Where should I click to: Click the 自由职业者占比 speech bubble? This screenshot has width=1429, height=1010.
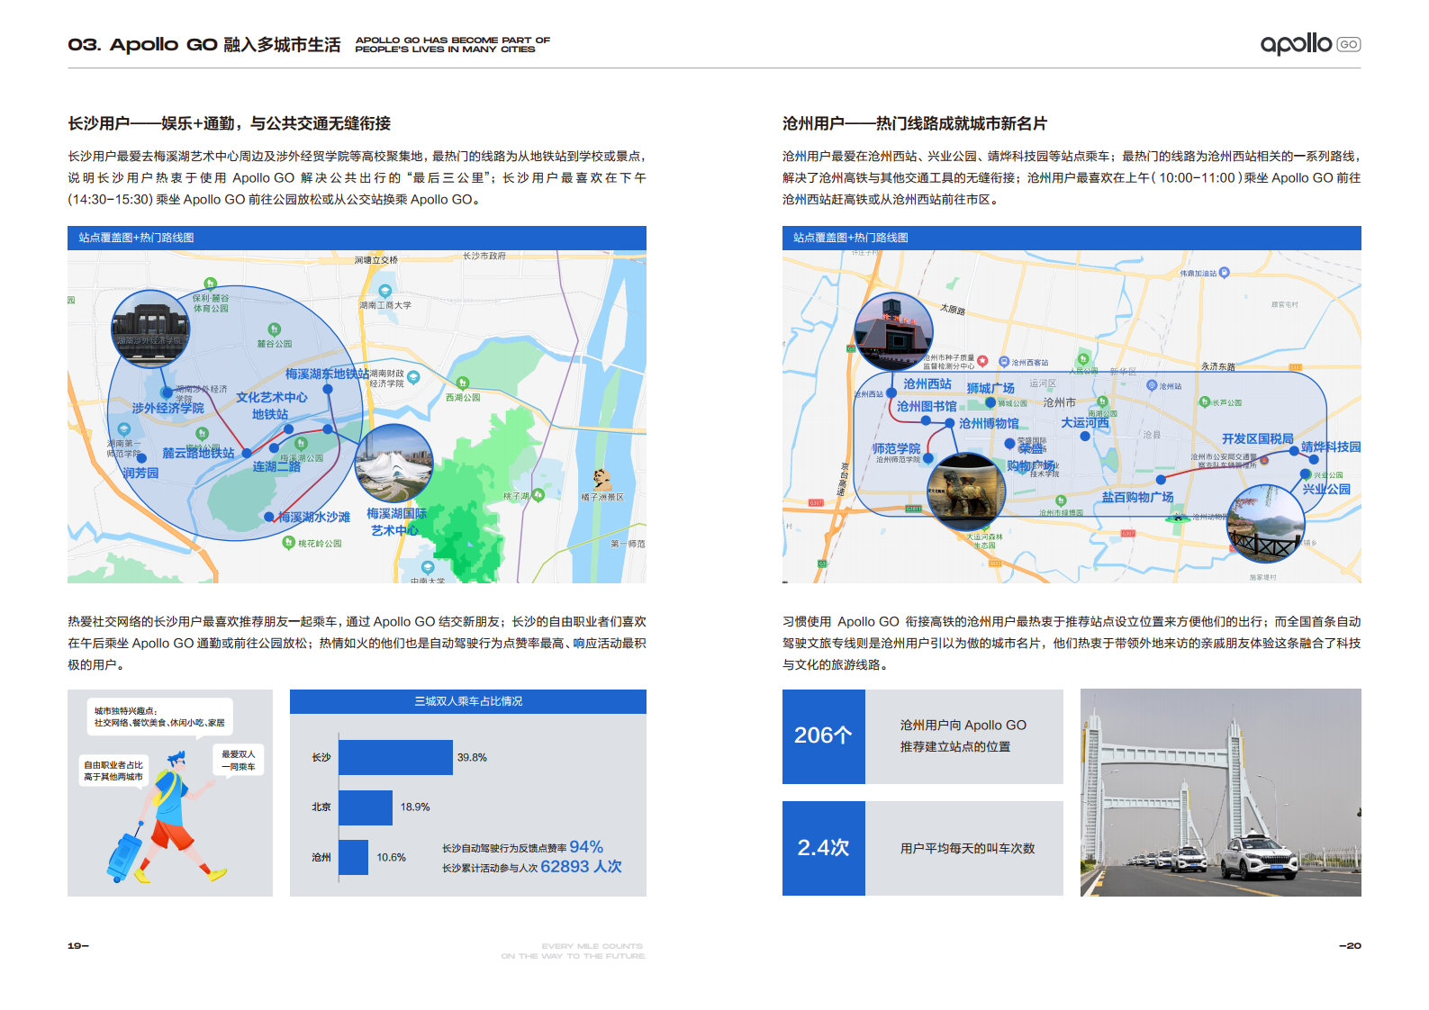pos(113,771)
